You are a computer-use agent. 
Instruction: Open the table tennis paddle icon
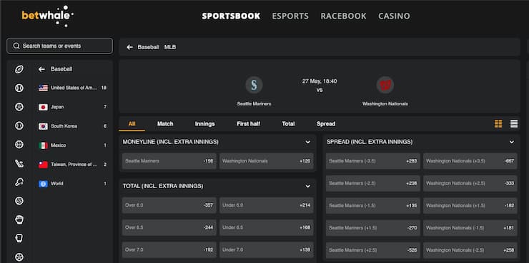pos(19,182)
